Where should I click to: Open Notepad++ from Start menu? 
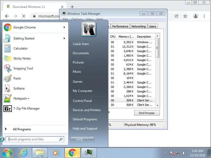pos(35,98)
